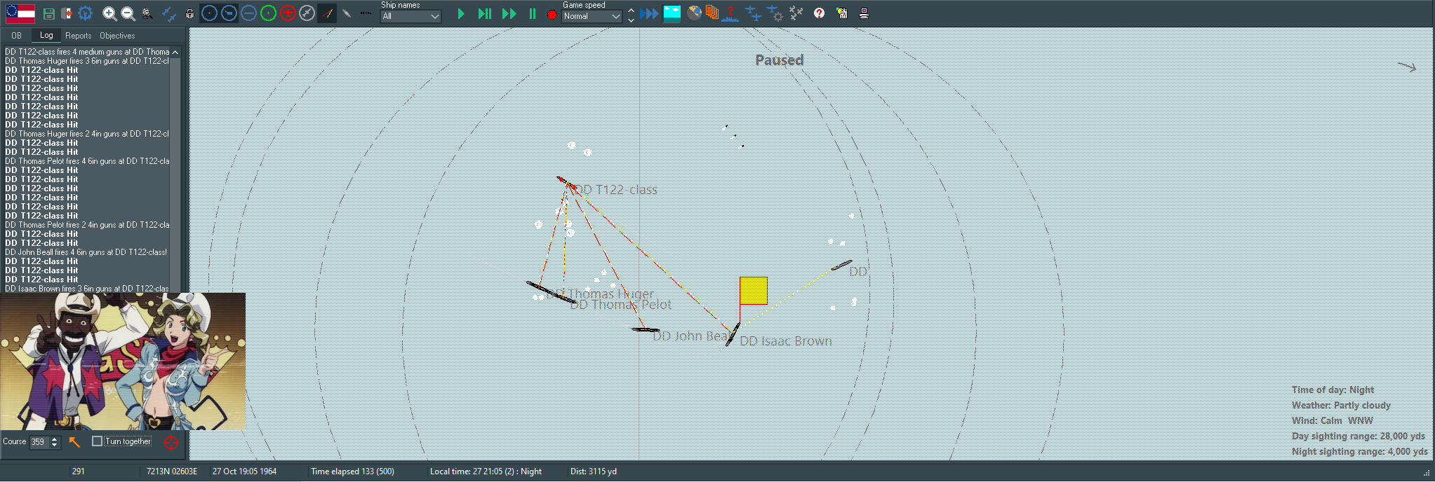Open preferences with the blue gear icon
Image resolution: width=1435 pixels, height=482 pixels.
pos(86,13)
